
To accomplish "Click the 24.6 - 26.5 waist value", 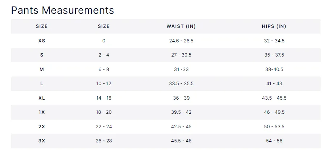I will pos(181,41).
